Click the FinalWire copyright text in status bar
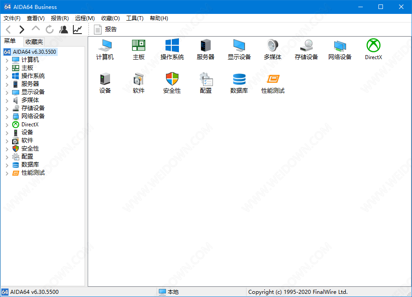Image resolution: width=412 pixels, height=297 pixels. click(x=297, y=292)
